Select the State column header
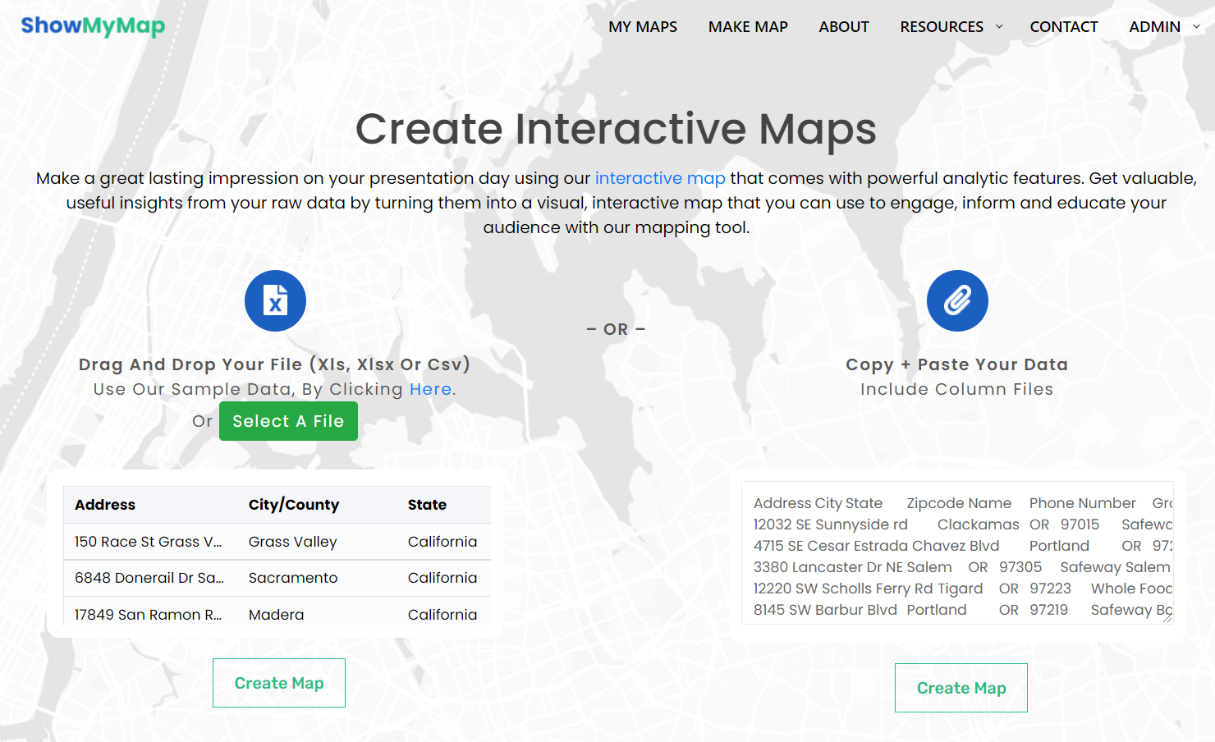The image size is (1215, 742). click(427, 505)
